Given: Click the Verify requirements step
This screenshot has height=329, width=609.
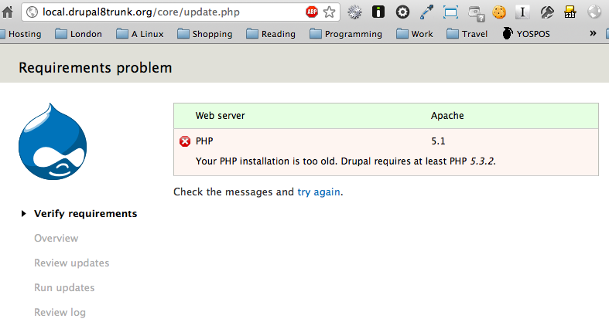Looking at the screenshot, I should 85,214.
